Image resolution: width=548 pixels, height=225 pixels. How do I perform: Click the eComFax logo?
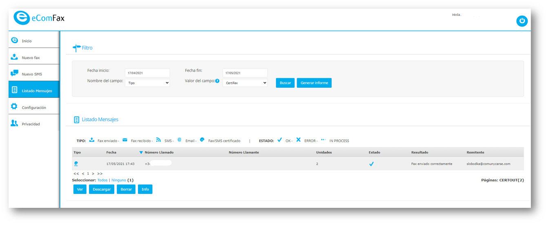tap(39, 18)
